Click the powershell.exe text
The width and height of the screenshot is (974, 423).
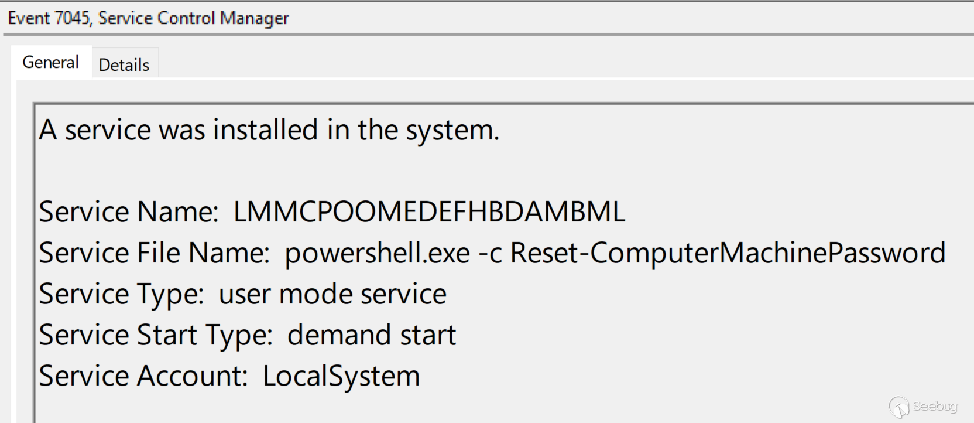377,253
